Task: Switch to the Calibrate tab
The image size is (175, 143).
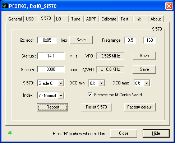Action: tap(109, 19)
